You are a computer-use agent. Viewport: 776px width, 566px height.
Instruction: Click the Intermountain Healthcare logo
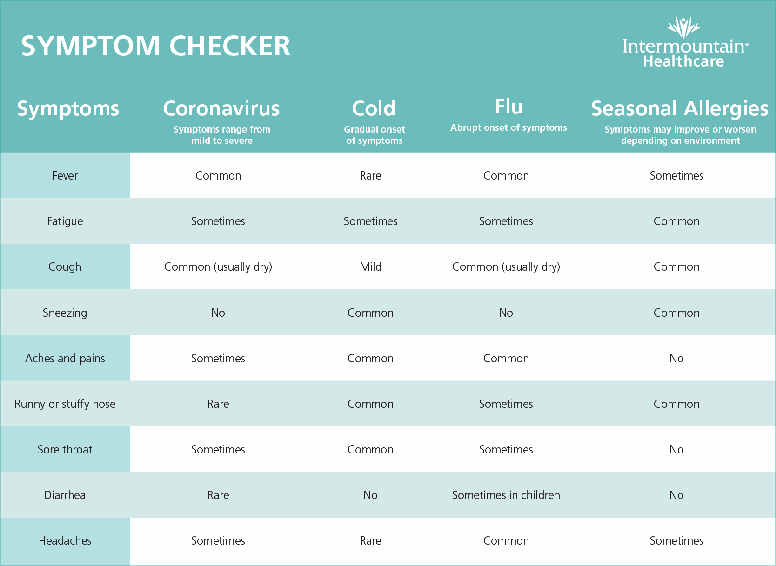click(684, 43)
